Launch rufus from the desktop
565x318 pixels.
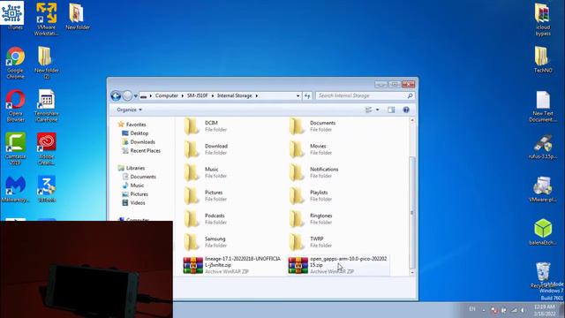coord(543,147)
